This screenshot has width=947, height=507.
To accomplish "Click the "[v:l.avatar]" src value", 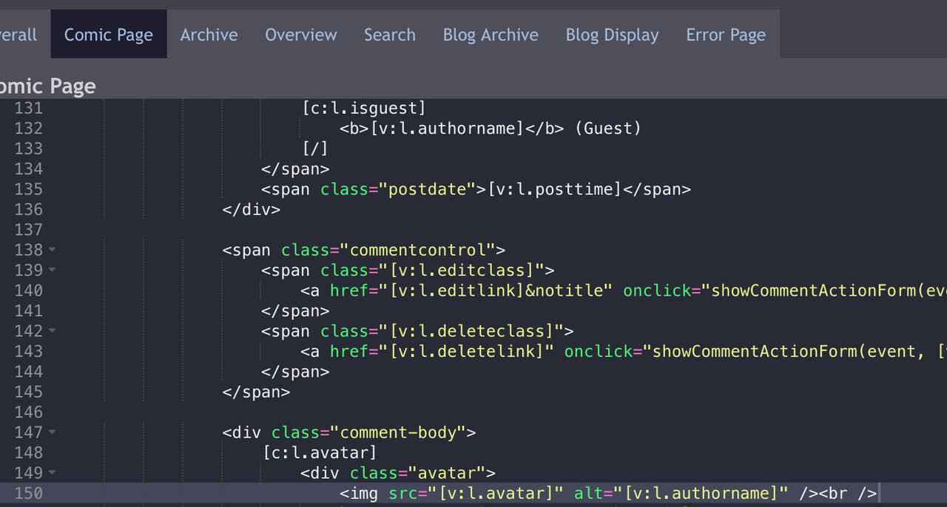I will (x=496, y=493).
